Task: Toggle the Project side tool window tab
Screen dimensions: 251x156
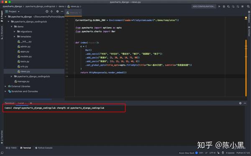Action: [x=2, y=16]
